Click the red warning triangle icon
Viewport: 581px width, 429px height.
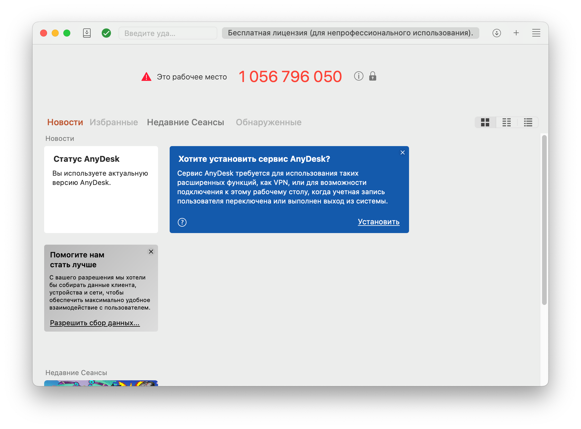(x=146, y=77)
